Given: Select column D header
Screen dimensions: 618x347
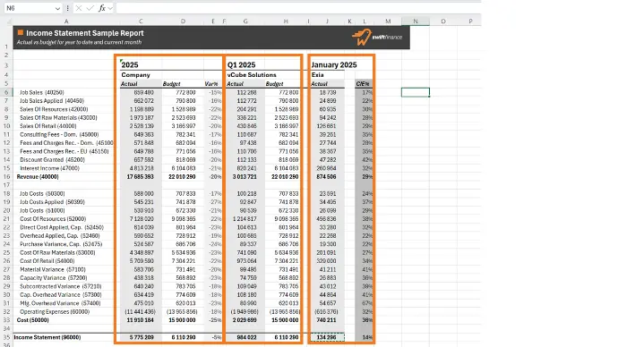Looking at the screenshot, I should pos(183,21).
